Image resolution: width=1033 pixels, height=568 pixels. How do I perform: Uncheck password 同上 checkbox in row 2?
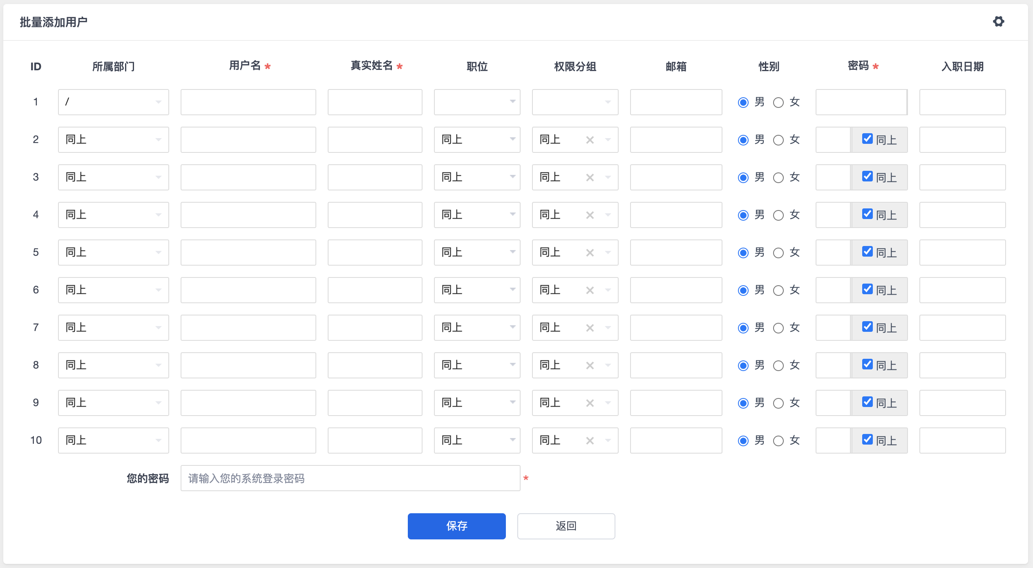(867, 139)
